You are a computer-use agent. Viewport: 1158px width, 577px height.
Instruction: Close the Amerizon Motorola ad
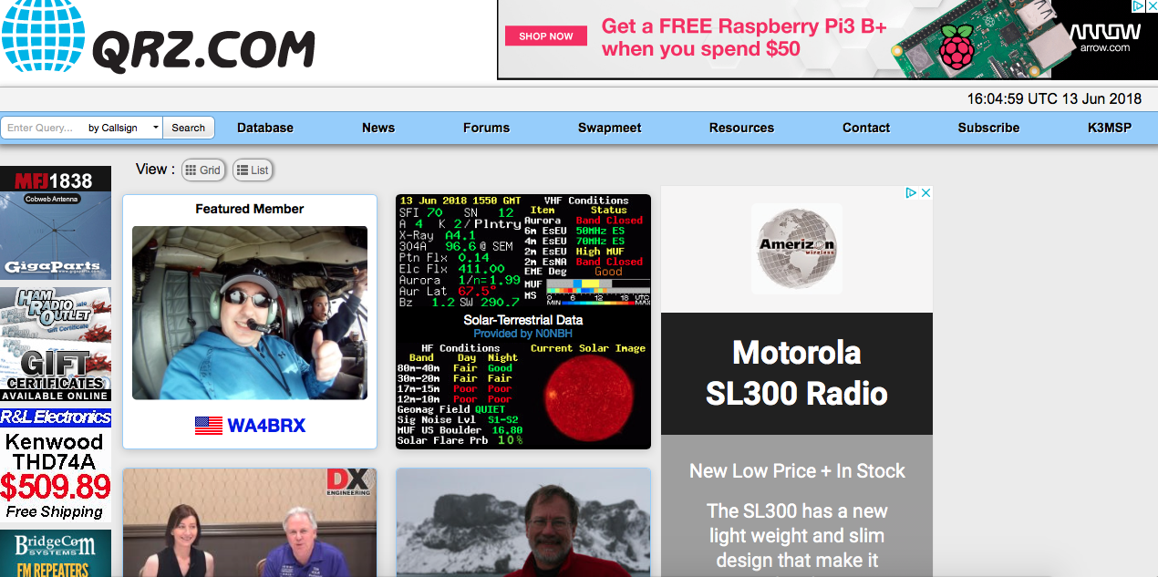[x=925, y=193]
